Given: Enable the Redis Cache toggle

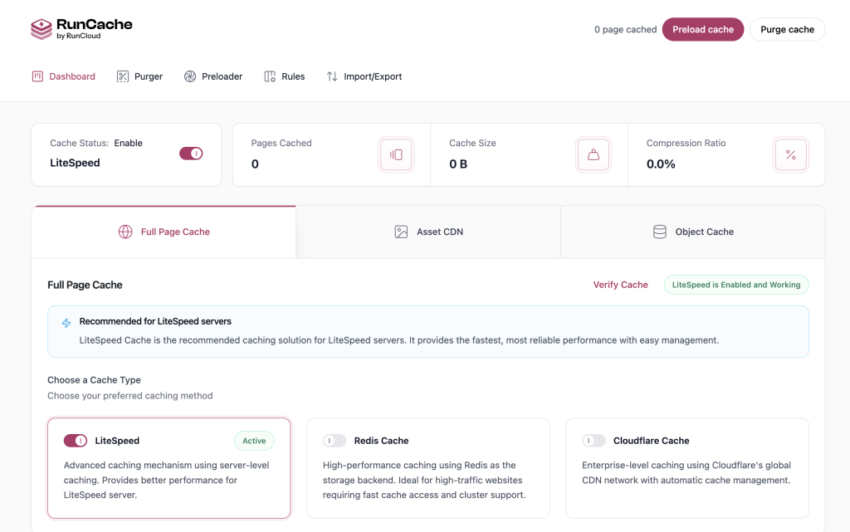Looking at the screenshot, I should pyautogui.click(x=335, y=441).
